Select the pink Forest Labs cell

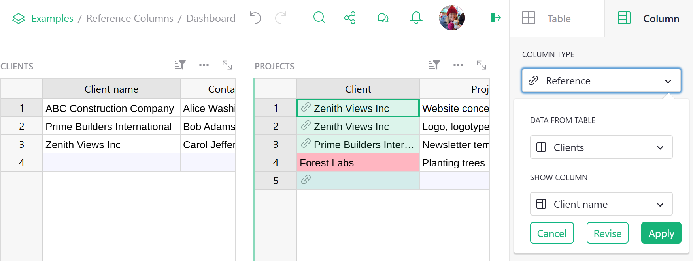[358, 163]
